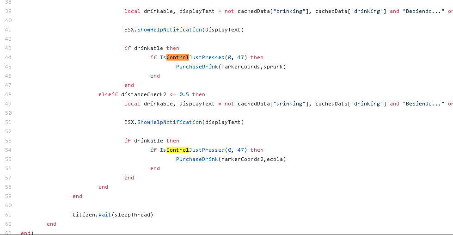Click "Bebiendo..." string on line 39
Screen dimensions: 453x235
[423, 11]
